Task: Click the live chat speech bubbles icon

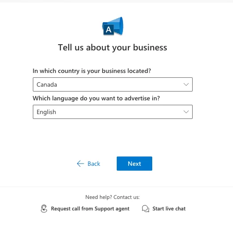Action: pyautogui.click(x=146, y=209)
